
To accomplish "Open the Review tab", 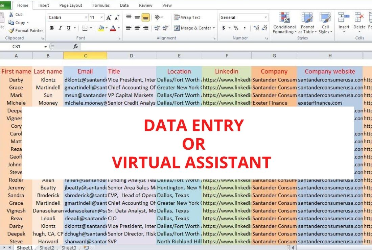I will (x=145, y=5).
